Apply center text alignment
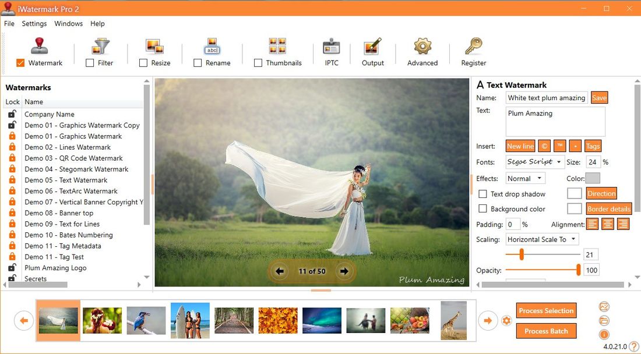 [x=607, y=224]
